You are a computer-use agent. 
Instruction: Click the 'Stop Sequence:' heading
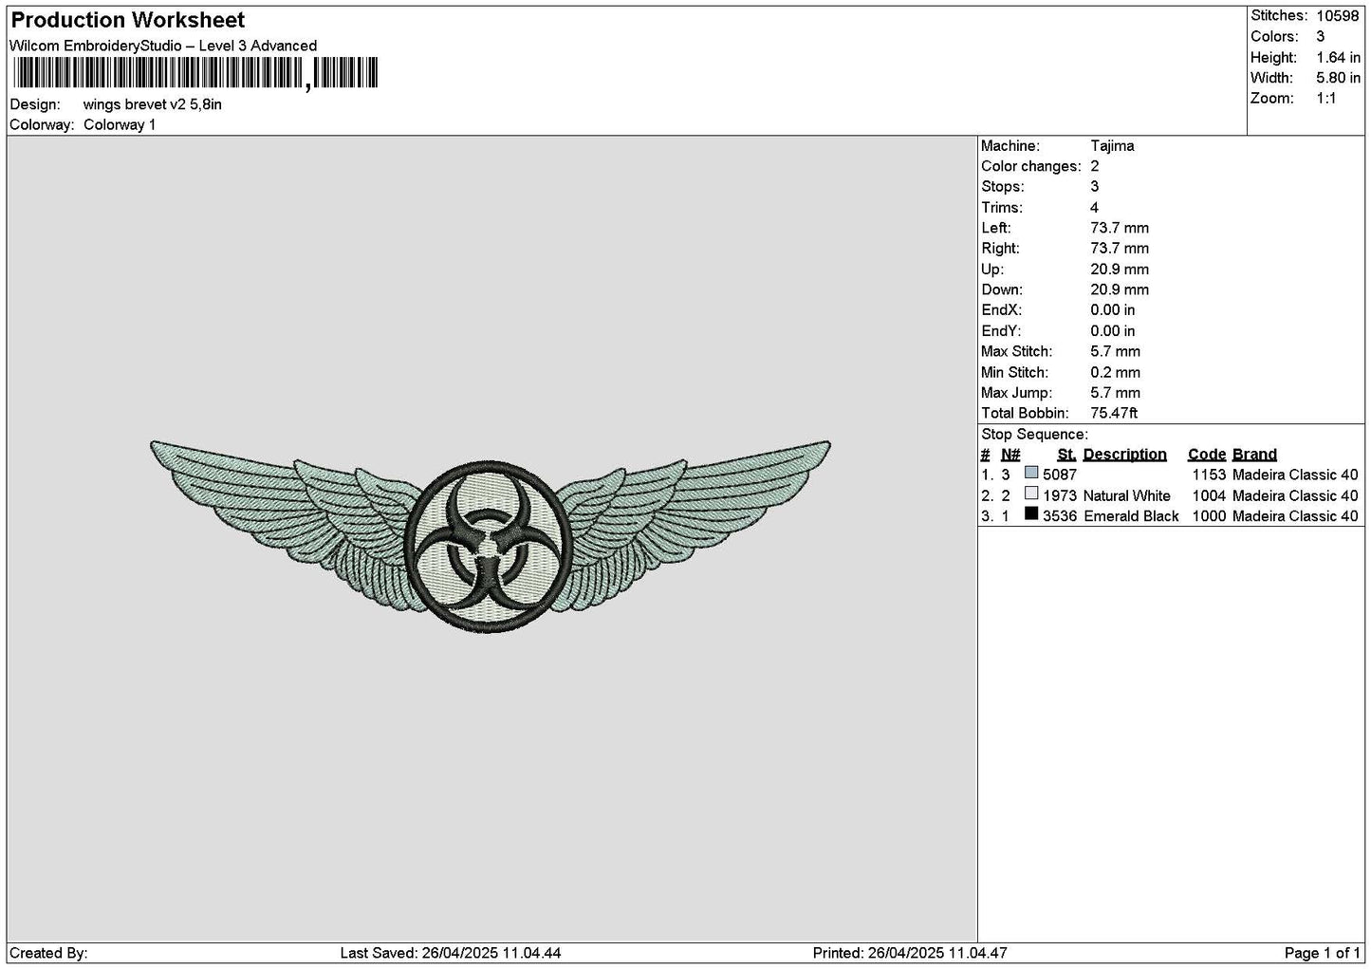coord(1035,435)
